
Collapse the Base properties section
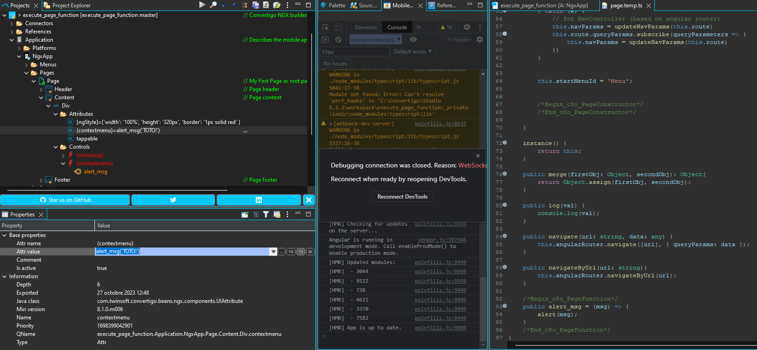coord(5,235)
